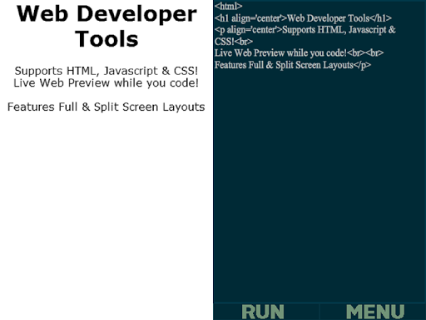
Task: Click the word 'Tools' in the preview heading
Action: (106, 39)
